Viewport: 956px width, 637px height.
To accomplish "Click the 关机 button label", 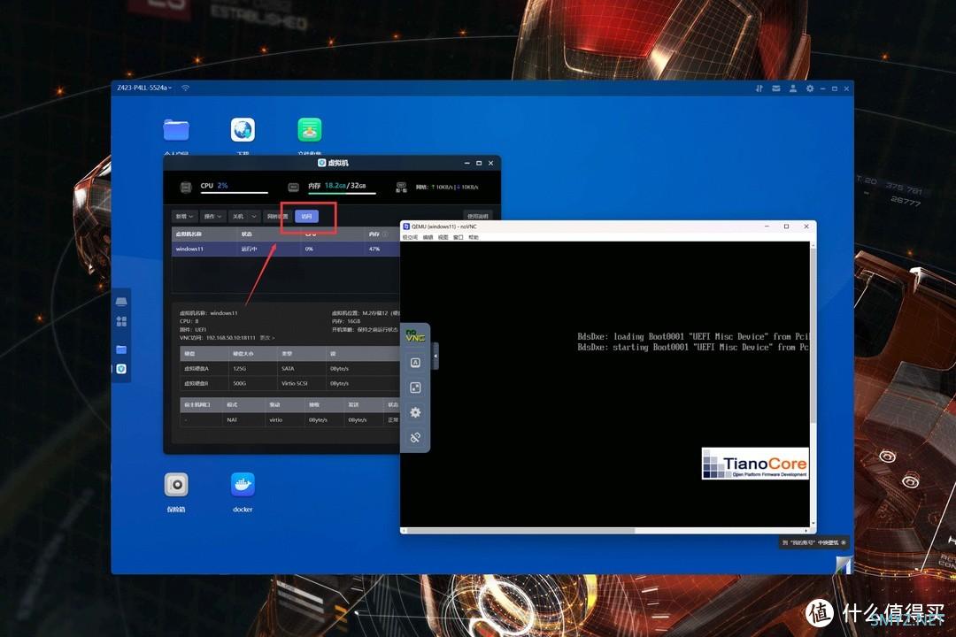I will (238, 217).
